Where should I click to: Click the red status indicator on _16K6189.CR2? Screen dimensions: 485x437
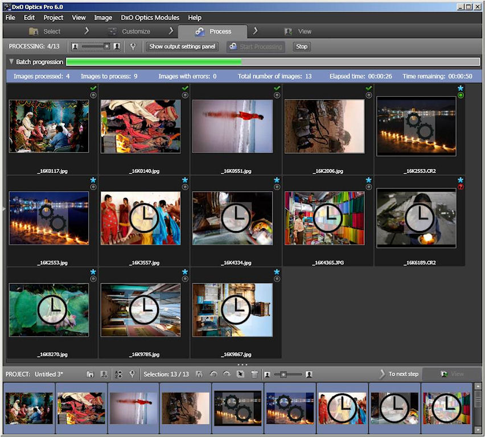pos(461,187)
